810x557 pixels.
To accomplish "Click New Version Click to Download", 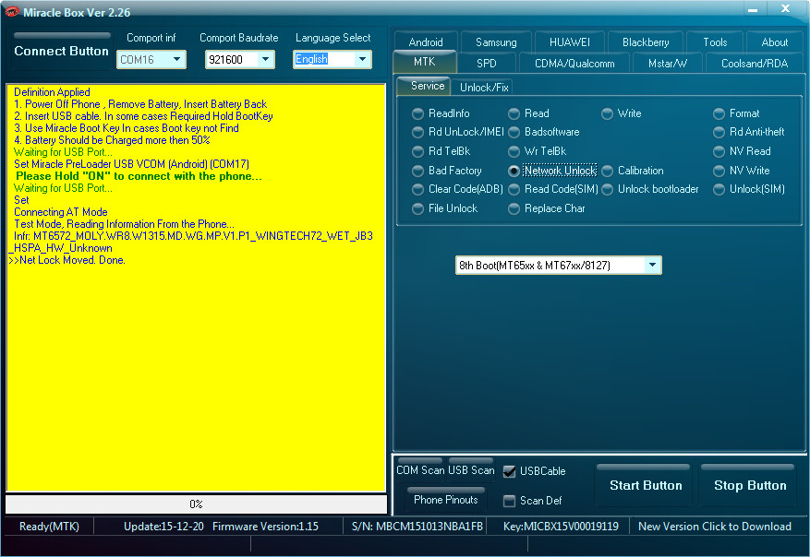I will click(715, 527).
